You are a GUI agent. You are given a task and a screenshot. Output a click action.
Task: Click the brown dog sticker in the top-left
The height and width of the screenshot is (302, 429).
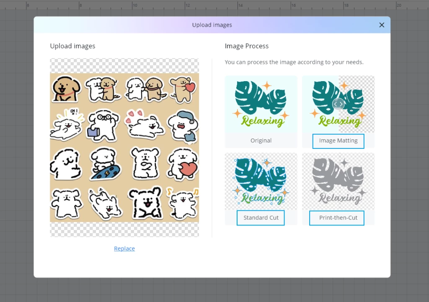[x=66, y=89]
